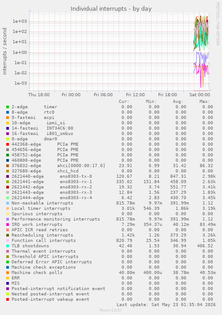
Task: Click the orange Machine check polls swatch
Action: [8, 273]
